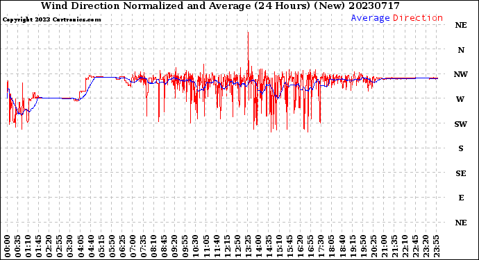Select the "19:15" time axis label

[353, 246]
